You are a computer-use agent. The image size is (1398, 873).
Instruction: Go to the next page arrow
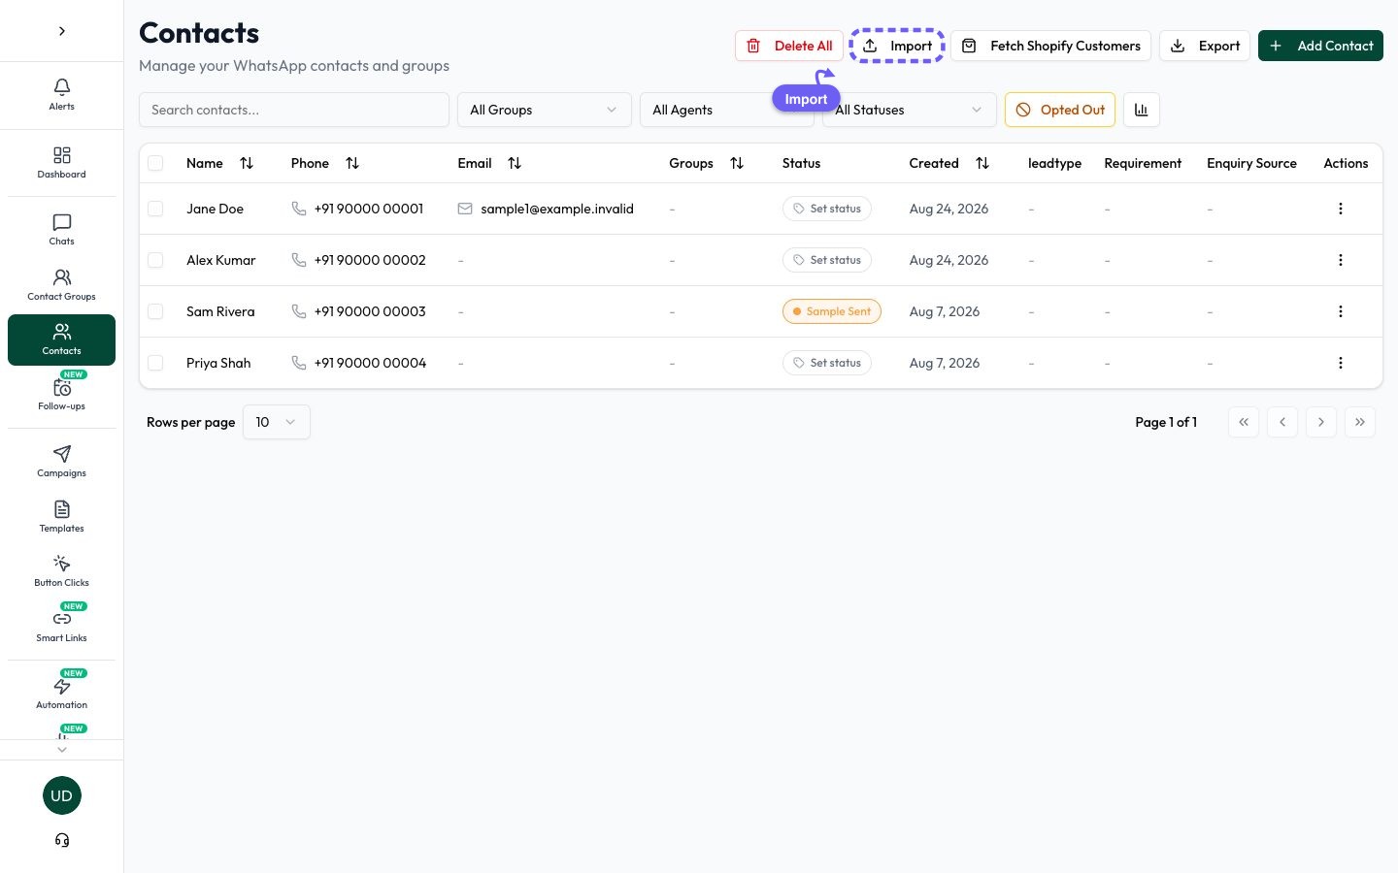1321,422
